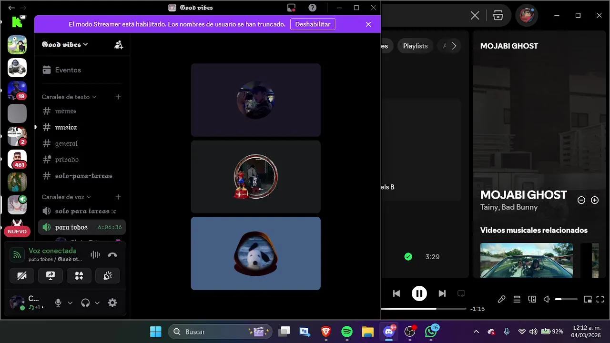The width and height of the screenshot is (610, 343).
Task: Turn on camera in Discord
Action: [x=22, y=275]
